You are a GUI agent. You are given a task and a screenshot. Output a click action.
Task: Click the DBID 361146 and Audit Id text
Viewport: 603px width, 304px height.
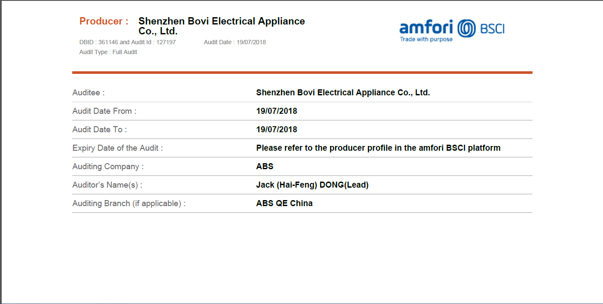[x=128, y=42]
